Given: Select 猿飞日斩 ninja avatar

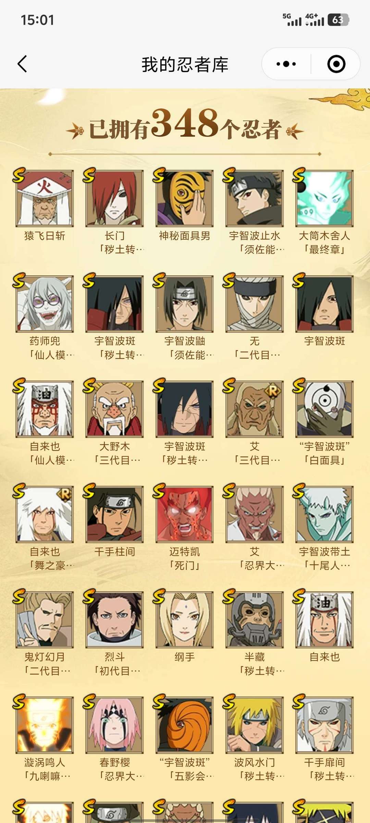Looking at the screenshot, I should point(45,198).
